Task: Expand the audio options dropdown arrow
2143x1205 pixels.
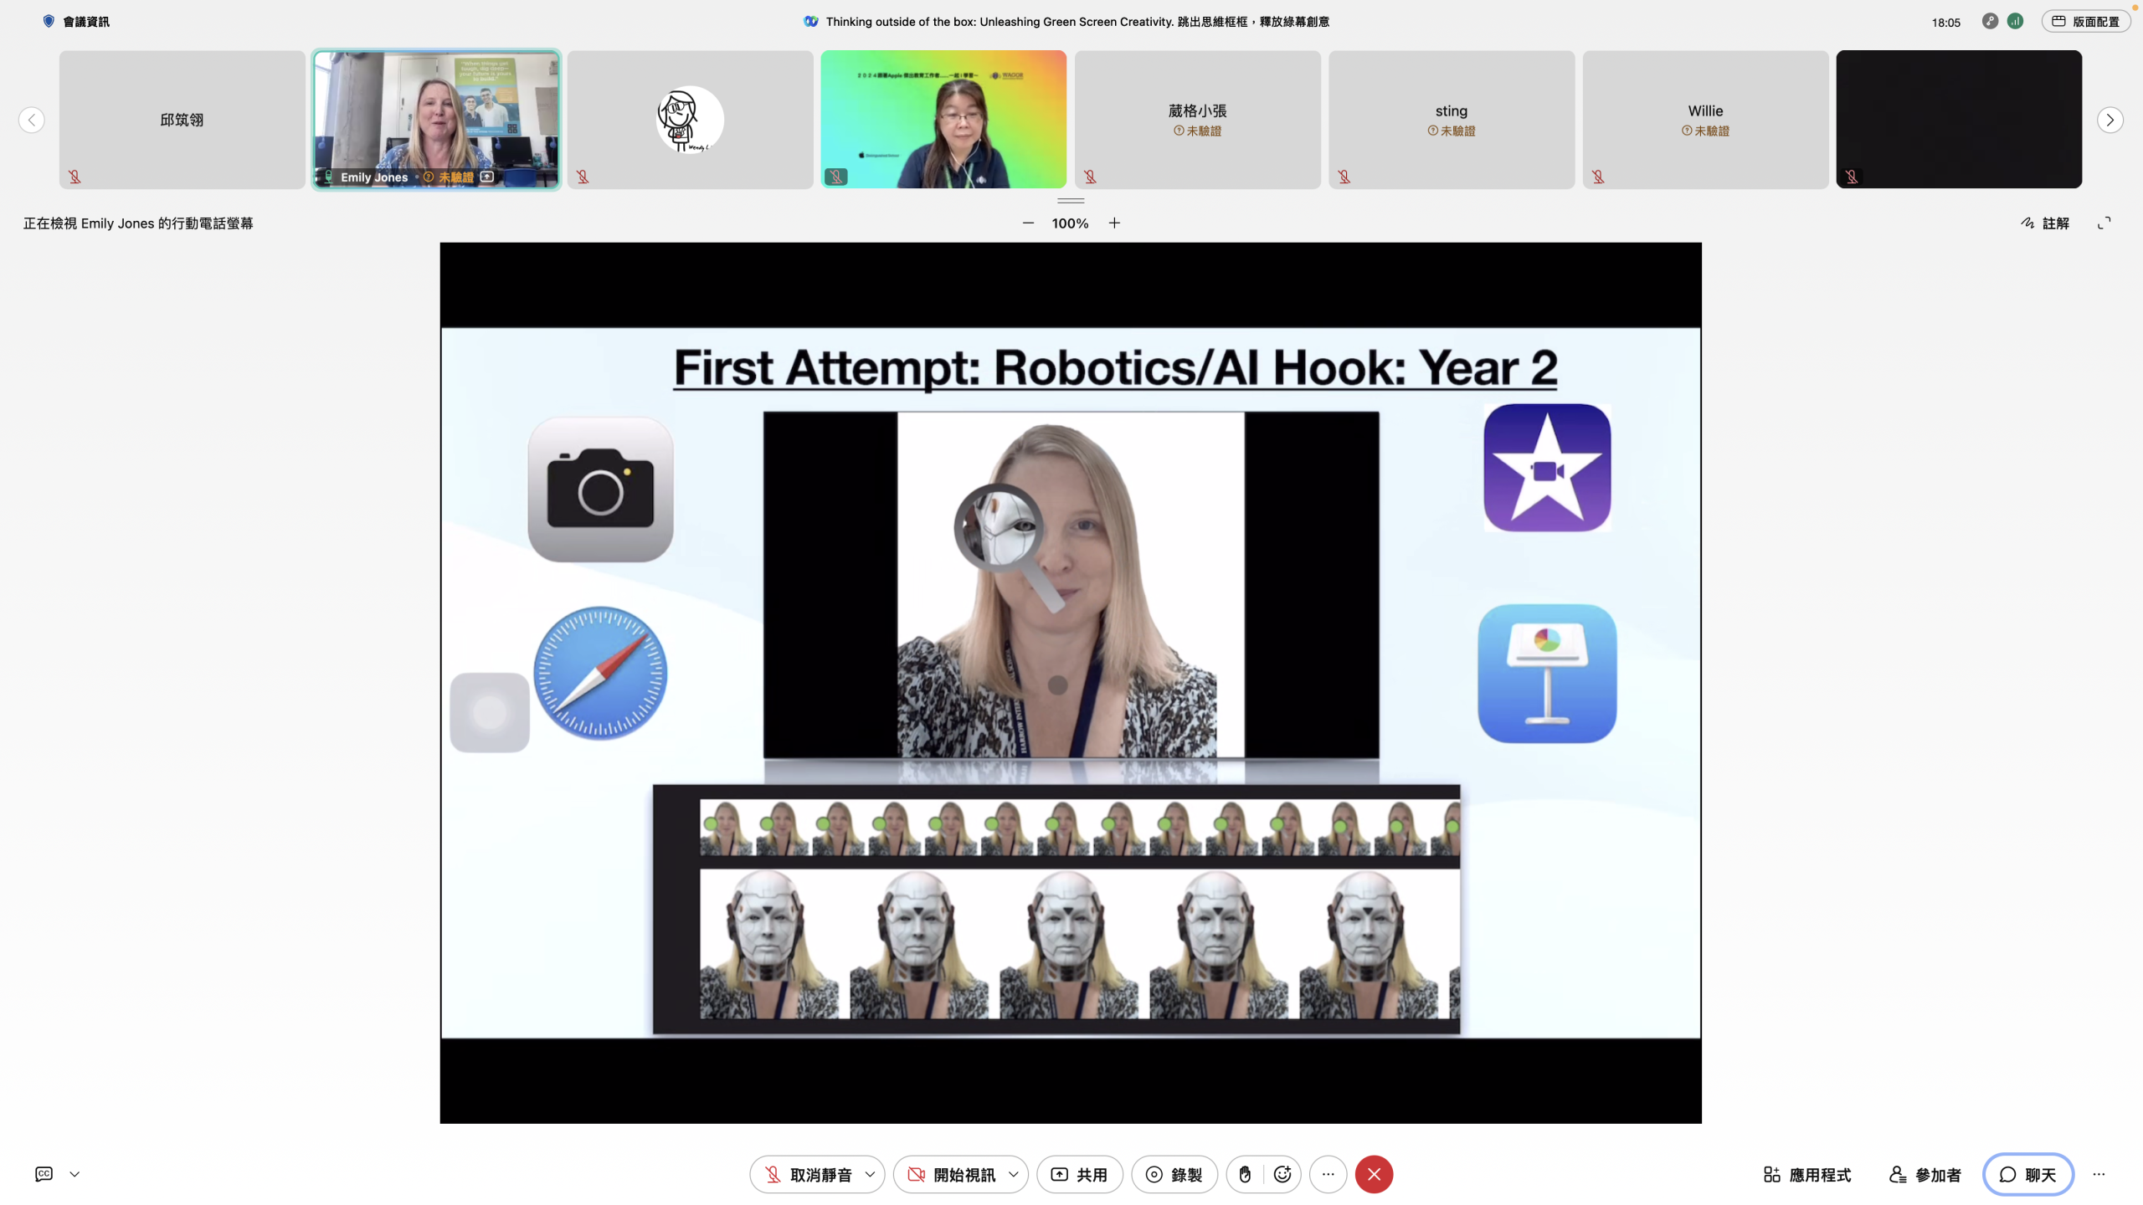Action: coord(870,1174)
